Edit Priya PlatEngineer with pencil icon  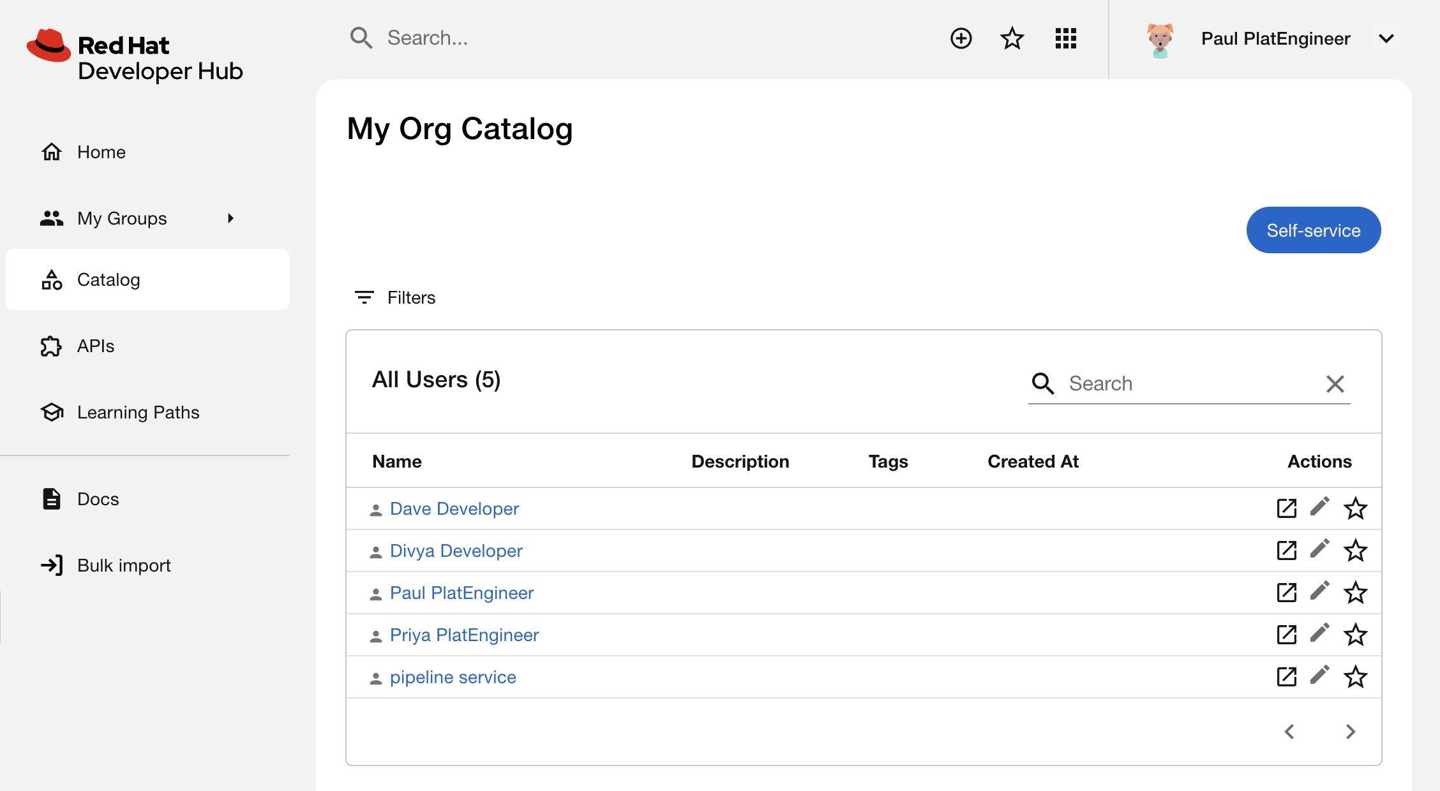(x=1320, y=633)
